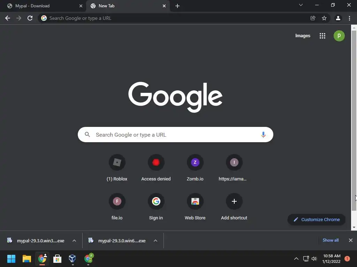Open Microsoft Store from the taskbar
This screenshot has width=357, height=267.
[x=58, y=259]
